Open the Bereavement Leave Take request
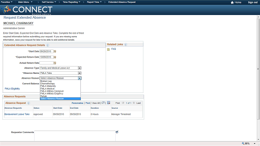This screenshot has width=260, height=146. pos(17,114)
